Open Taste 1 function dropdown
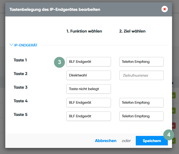179x154 pixels. pos(88,62)
